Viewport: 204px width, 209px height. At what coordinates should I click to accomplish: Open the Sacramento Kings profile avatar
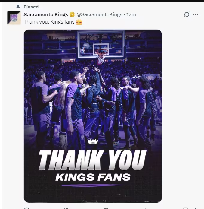(14, 18)
